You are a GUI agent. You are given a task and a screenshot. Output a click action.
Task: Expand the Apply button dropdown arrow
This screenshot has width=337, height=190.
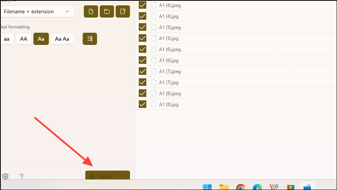pyautogui.click(x=123, y=176)
